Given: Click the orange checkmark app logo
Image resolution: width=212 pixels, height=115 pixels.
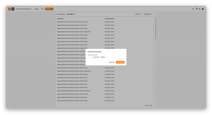Looking at the screenshot, I should (9, 9).
